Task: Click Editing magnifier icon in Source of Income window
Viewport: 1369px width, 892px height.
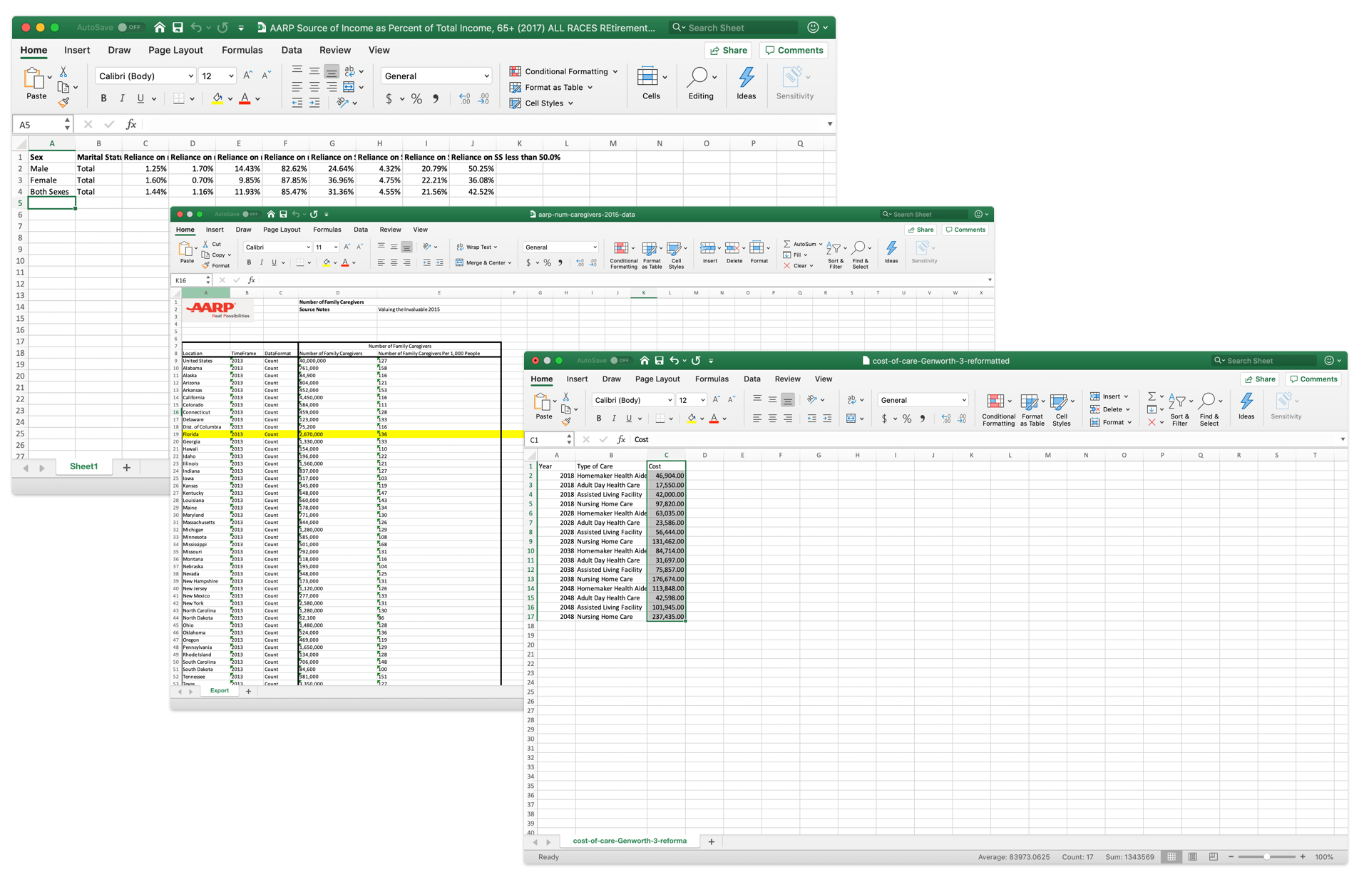Action: tap(697, 77)
